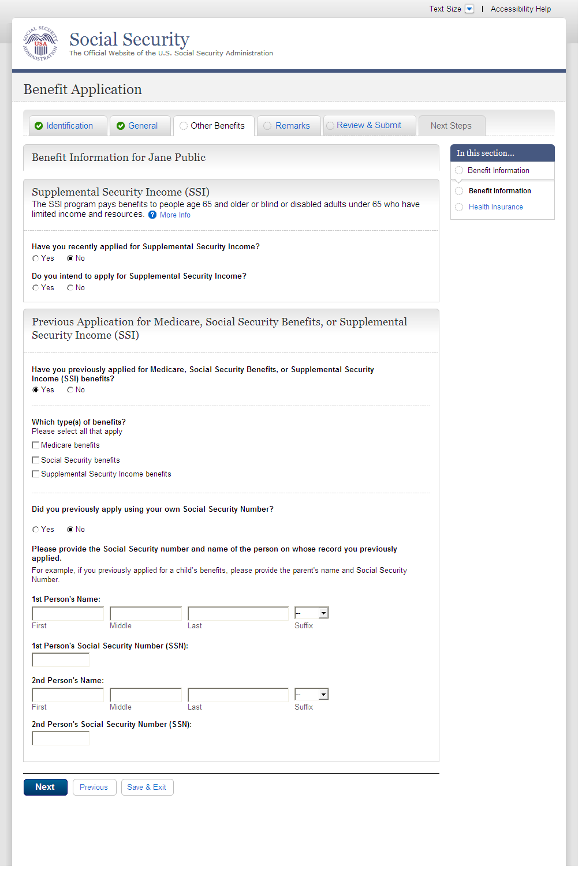Click the Social Security Administration seal logo
Image resolution: width=582 pixels, height=870 pixels.
[x=40, y=44]
